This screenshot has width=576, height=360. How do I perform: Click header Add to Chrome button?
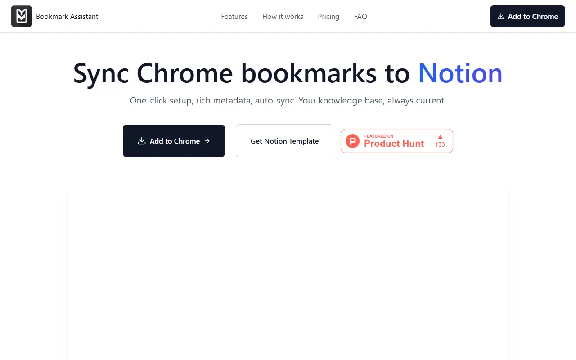tap(527, 16)
